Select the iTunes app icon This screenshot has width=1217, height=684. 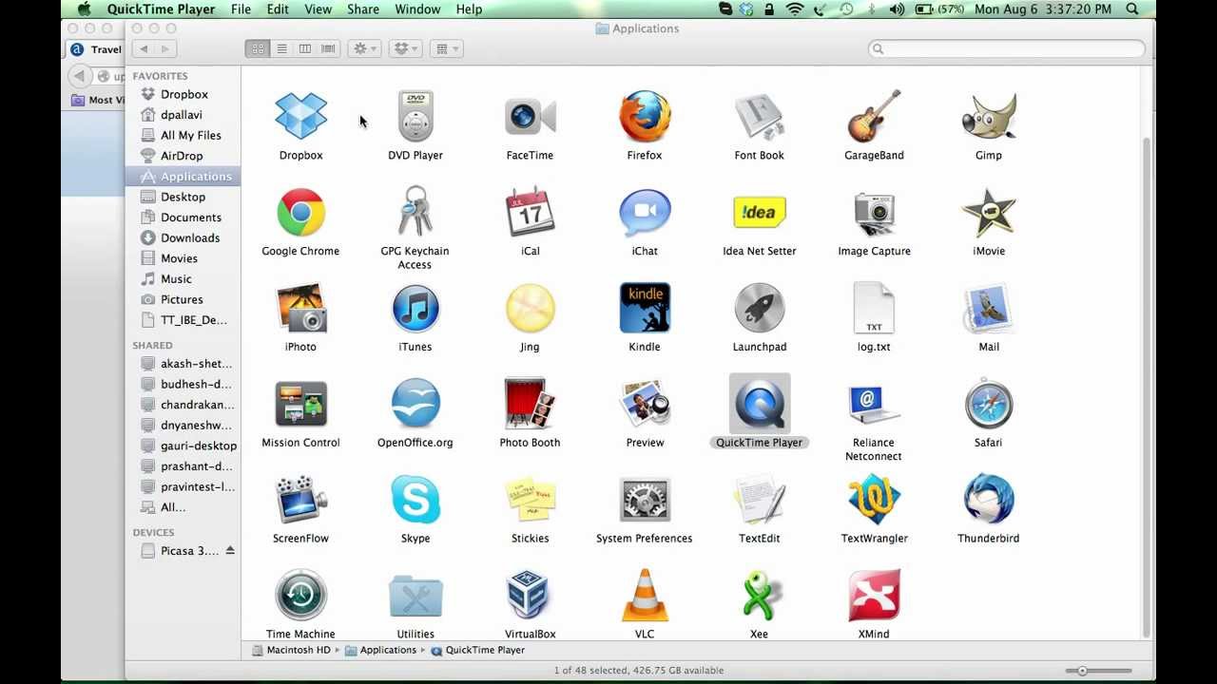tap(415, 308)
